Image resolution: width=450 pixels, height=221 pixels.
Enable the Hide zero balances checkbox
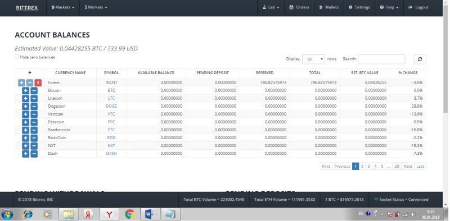click(x=17, y=57)
